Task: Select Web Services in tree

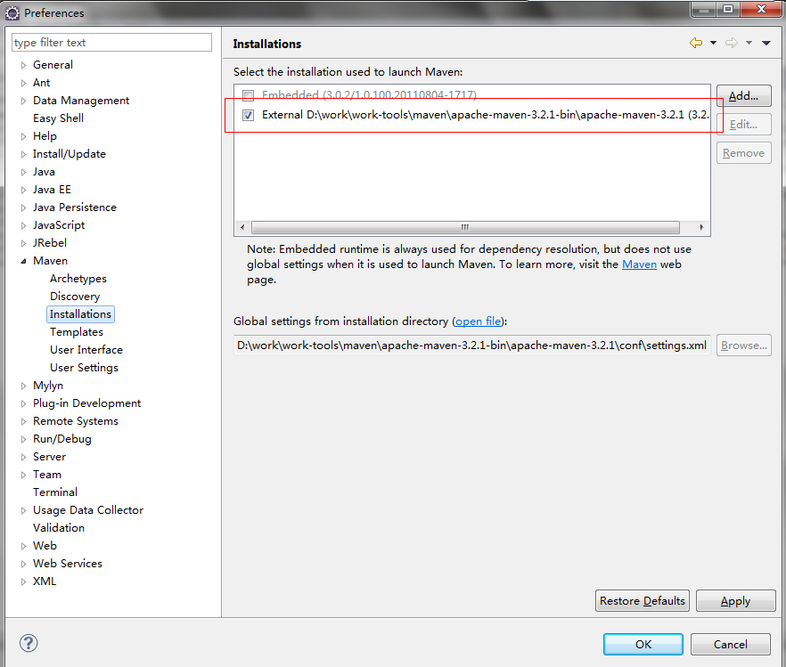Action: [x=68, y=564]
